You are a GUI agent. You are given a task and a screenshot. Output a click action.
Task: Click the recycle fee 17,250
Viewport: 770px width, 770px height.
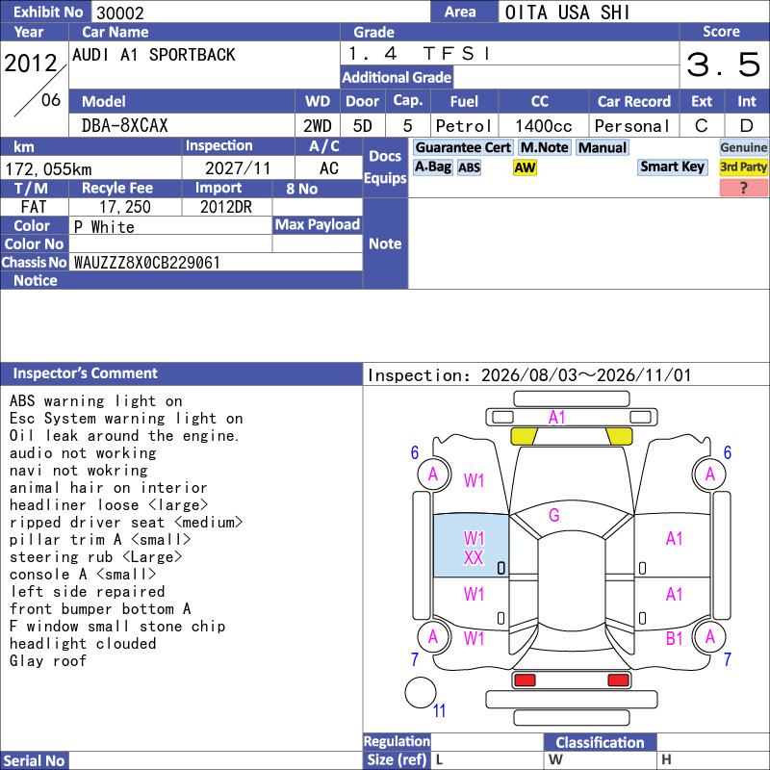[125, 207]
